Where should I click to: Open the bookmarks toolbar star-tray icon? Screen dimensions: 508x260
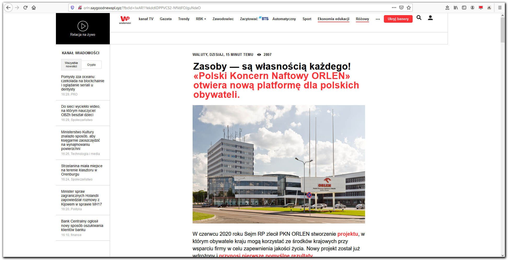(x=447, y=8)
